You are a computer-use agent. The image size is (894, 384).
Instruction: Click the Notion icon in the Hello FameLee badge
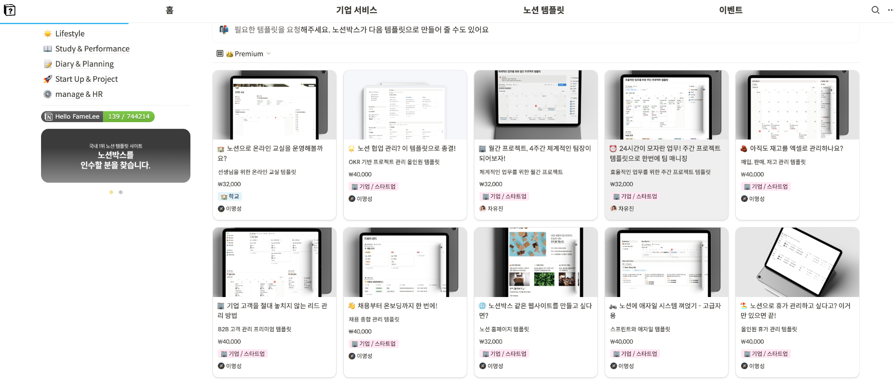pyautogui.click(x=49, y=117)
